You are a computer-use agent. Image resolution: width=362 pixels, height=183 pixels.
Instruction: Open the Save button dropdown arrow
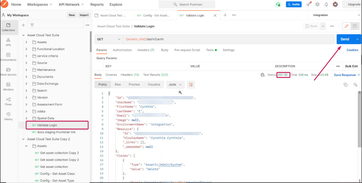click(323, 26)
